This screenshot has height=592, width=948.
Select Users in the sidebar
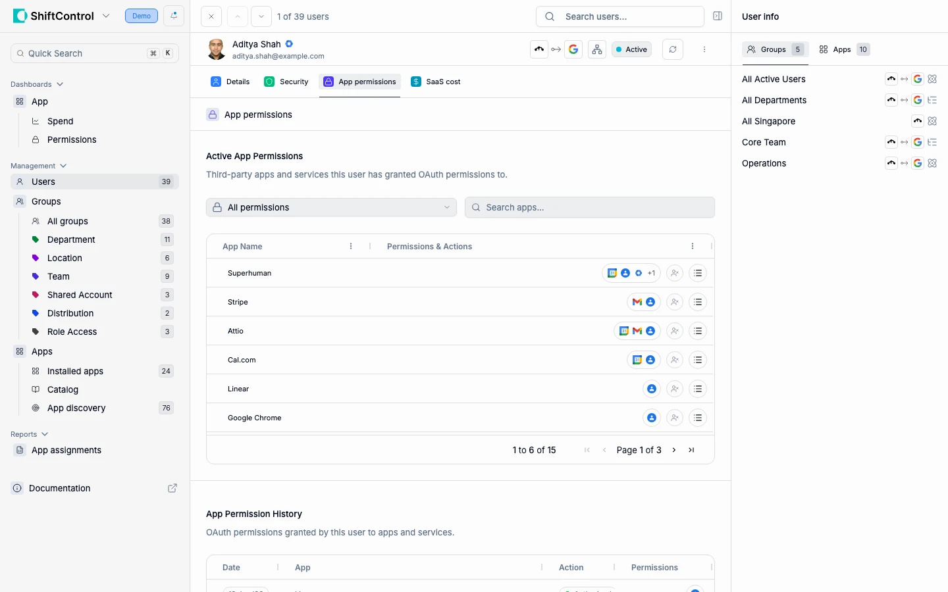(x=95, y=182)
